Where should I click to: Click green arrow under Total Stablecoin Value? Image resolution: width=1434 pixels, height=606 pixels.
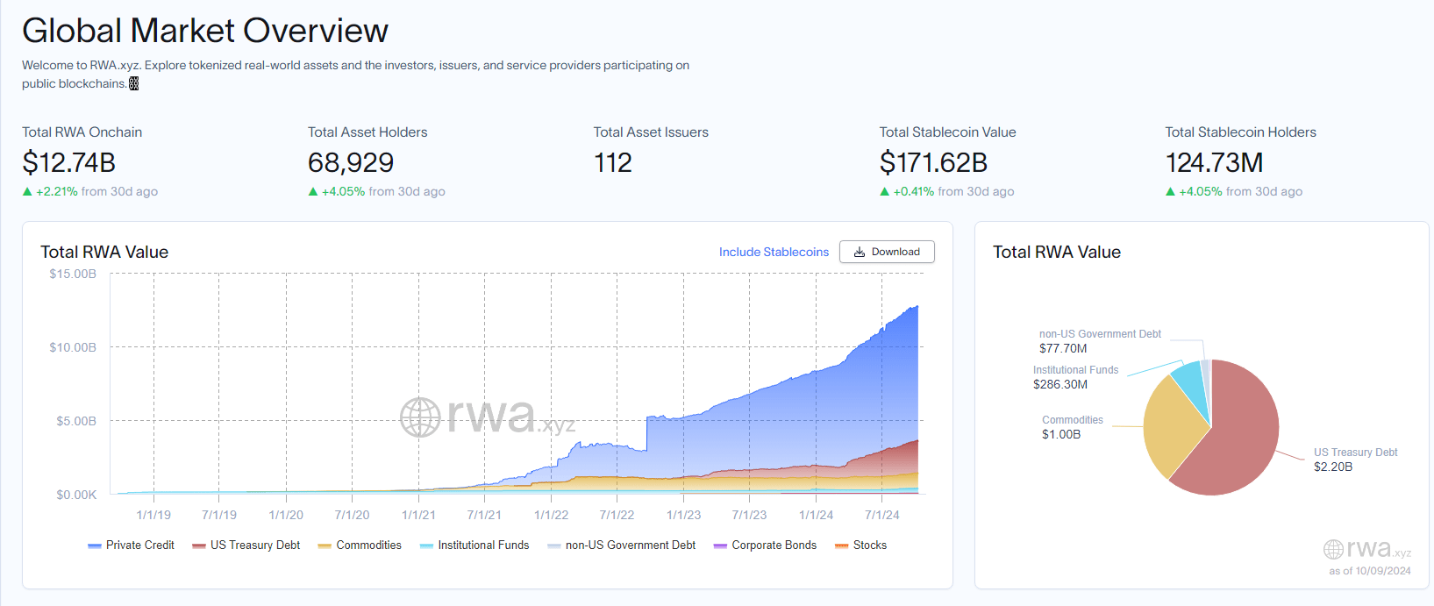coord(884,191)
